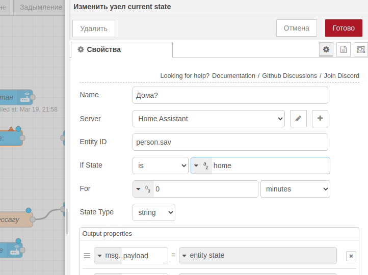368x275 pixels.
Task: Open the number type selector in For field
Action: point(143,189)
